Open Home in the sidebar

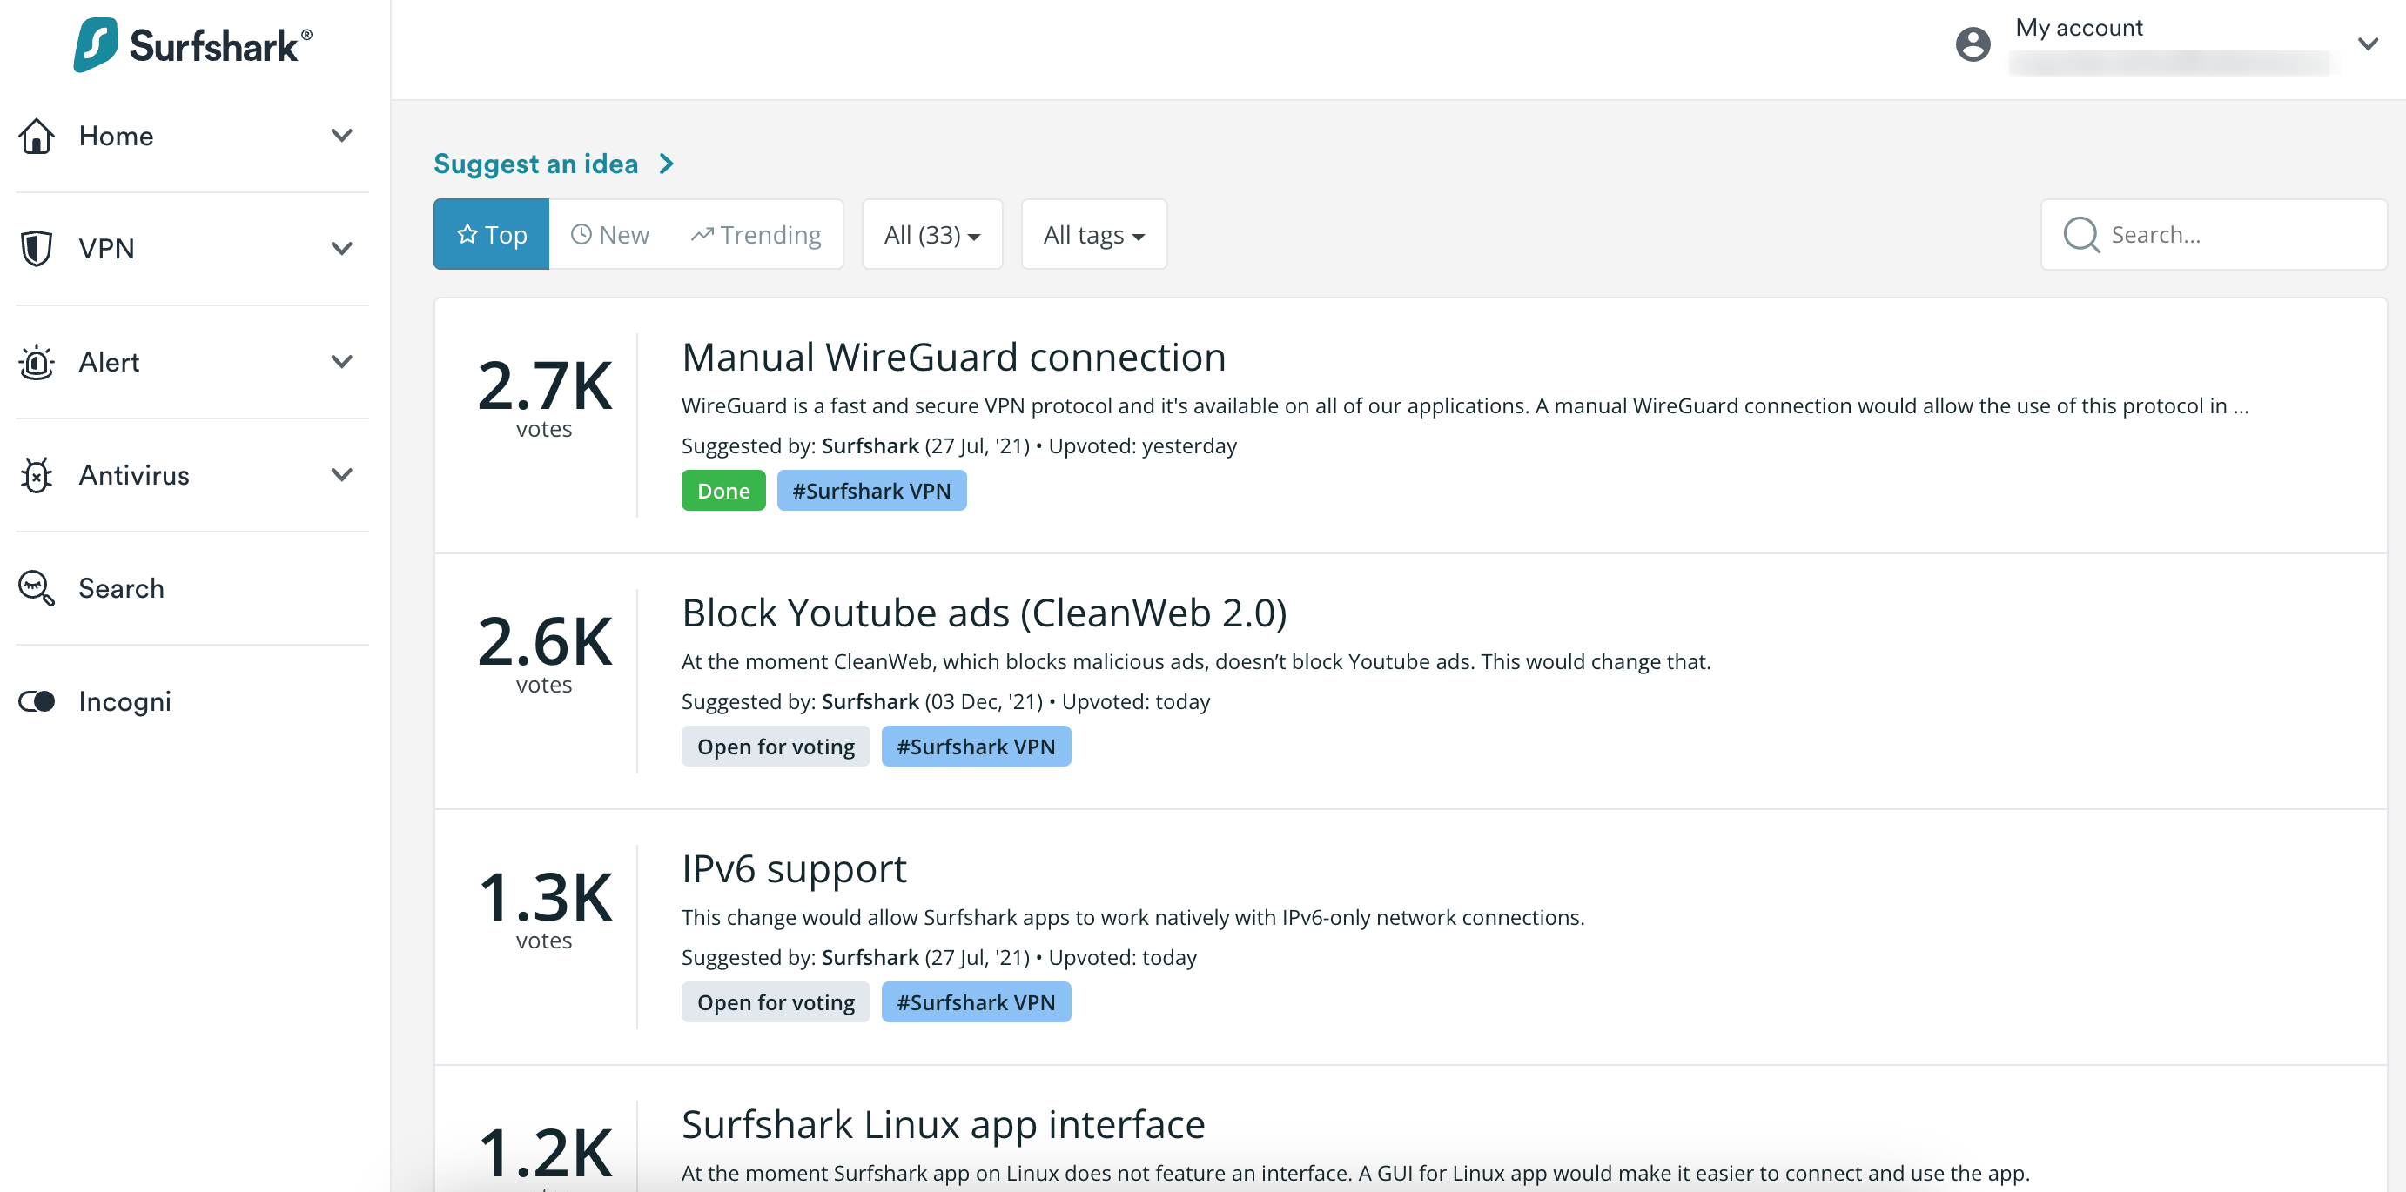tap(192, 137)
